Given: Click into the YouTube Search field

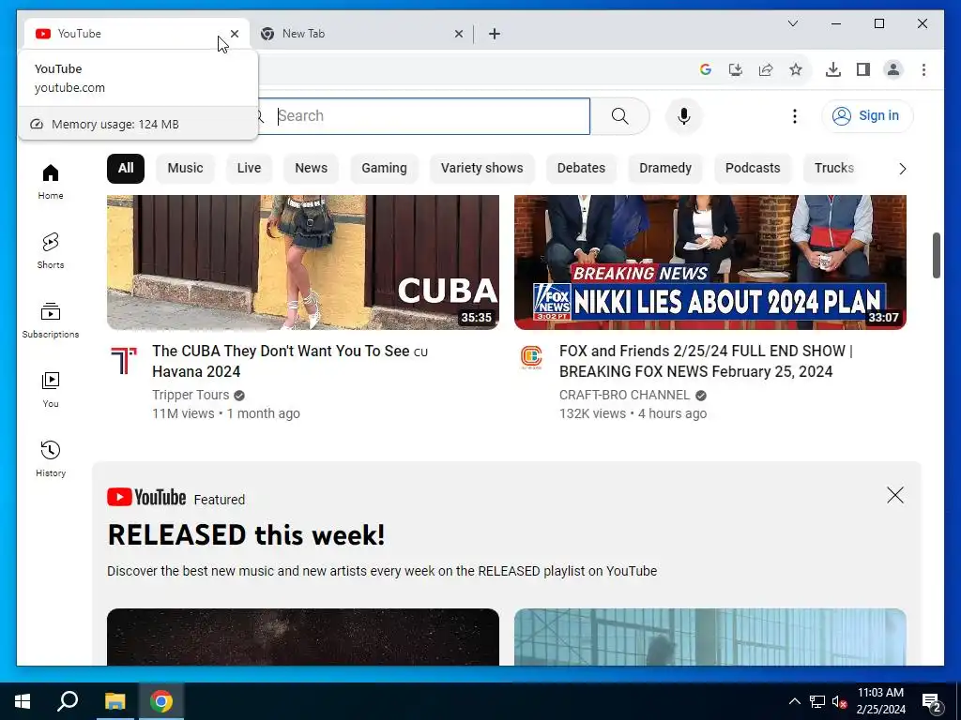Looking at the screenshot, I should coord(424,115).
